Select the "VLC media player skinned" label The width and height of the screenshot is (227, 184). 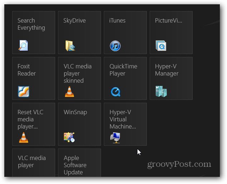coord(78,73)
